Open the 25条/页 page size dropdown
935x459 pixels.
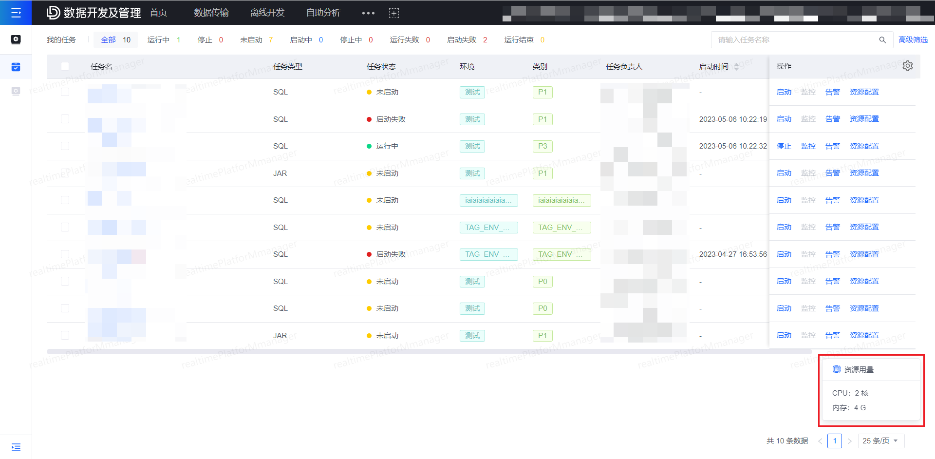tap(880, 440)
